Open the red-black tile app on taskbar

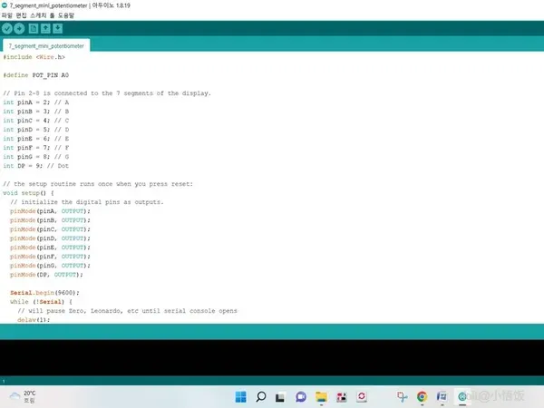[x=342, y=396]
